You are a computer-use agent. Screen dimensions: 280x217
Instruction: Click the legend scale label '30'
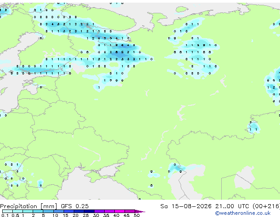[x=96, y=215]
